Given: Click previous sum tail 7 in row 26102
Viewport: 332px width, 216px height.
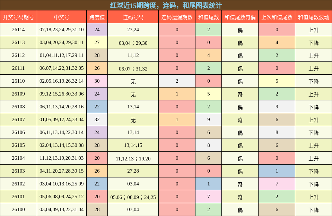Looking at the screenshot, I should (277, 184).
